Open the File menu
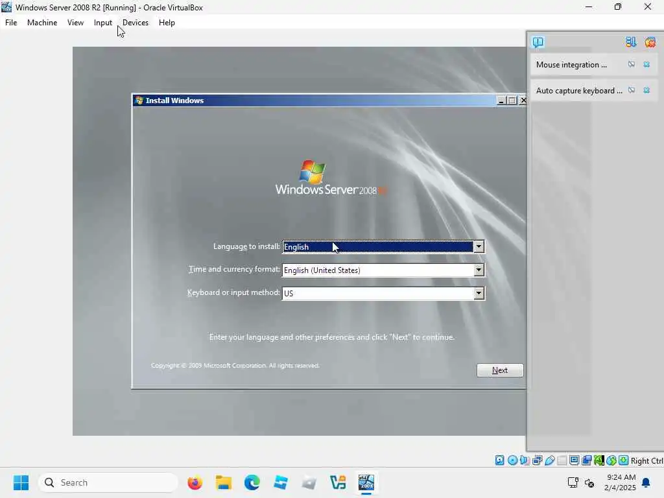 [x=11, y=23]
